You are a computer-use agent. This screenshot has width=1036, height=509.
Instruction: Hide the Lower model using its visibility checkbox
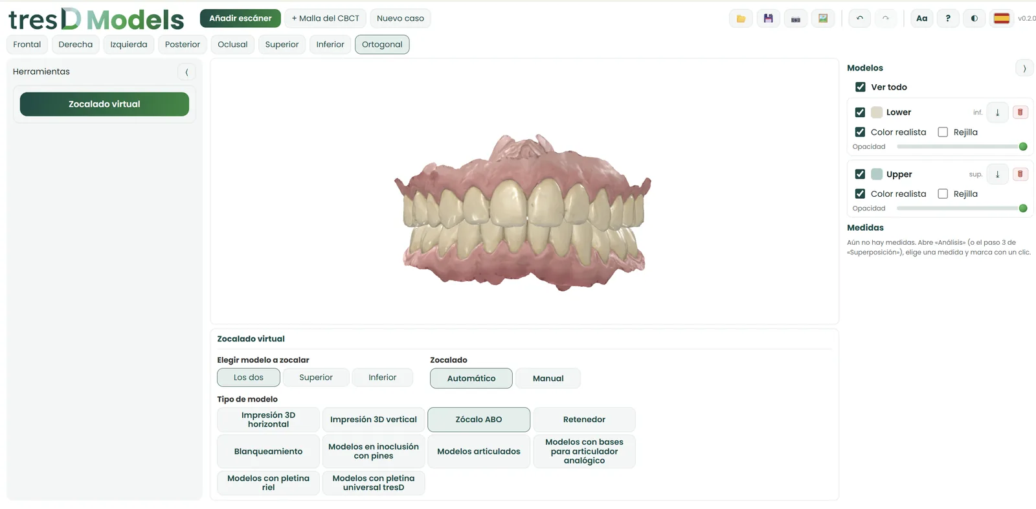[x=860, y=112]
